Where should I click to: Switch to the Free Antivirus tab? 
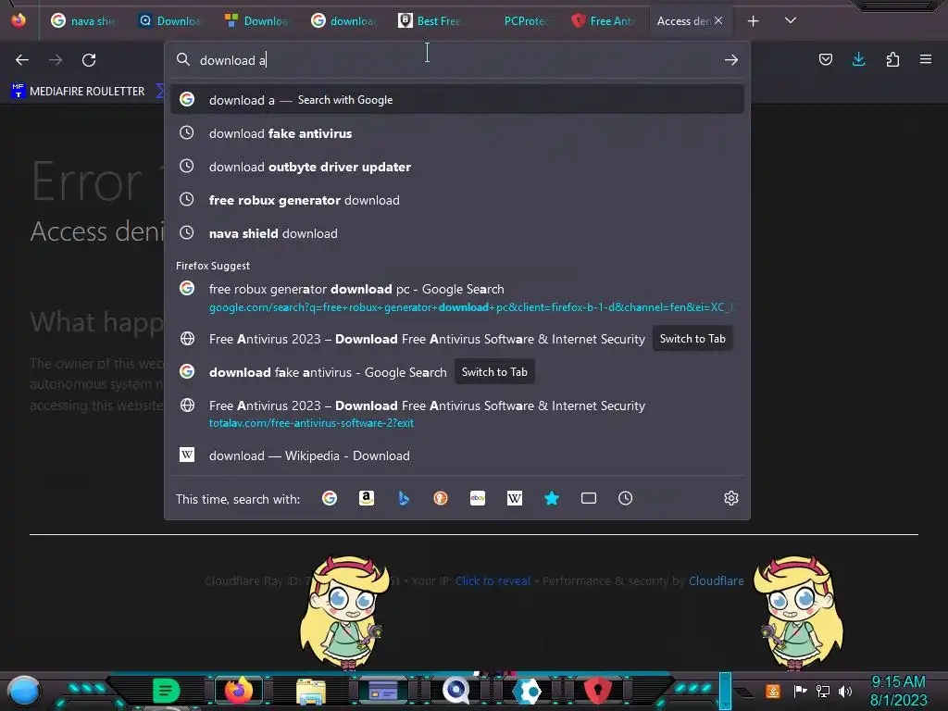[605, 21]
